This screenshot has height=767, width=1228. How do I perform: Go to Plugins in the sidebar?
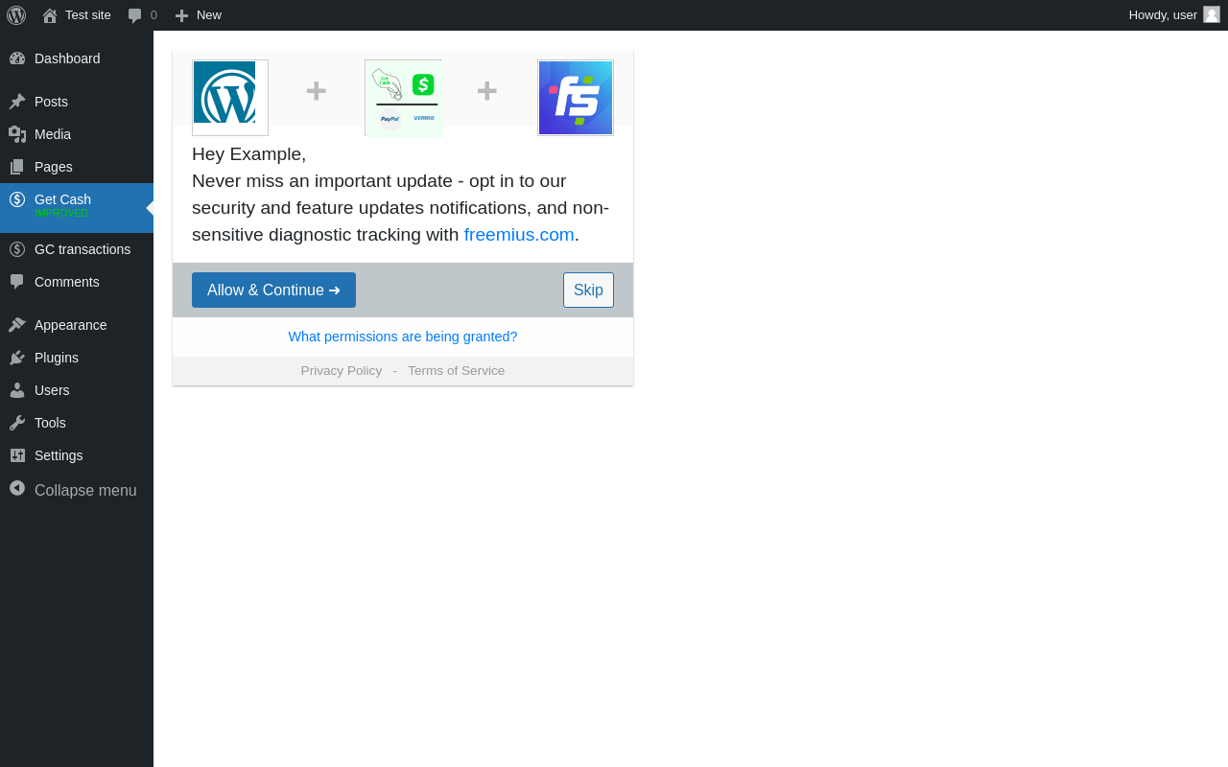coord(77,358)
